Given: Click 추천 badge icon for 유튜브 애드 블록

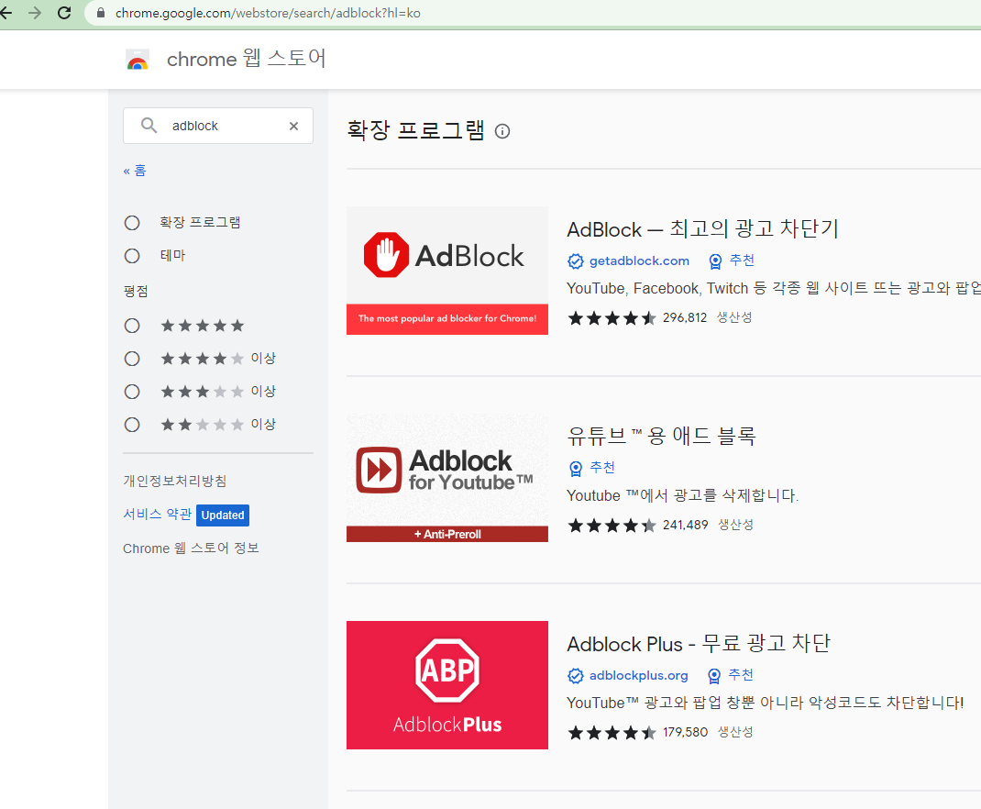Looking at the screenshot, I should point(576,468).
